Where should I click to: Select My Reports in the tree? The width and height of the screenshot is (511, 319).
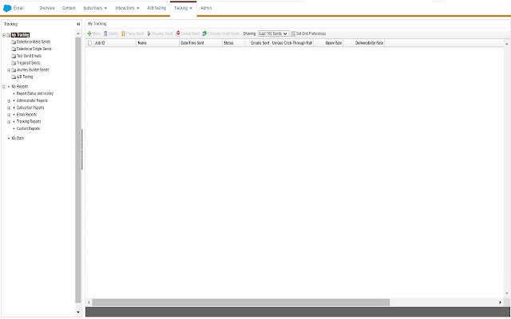(20, 87)
